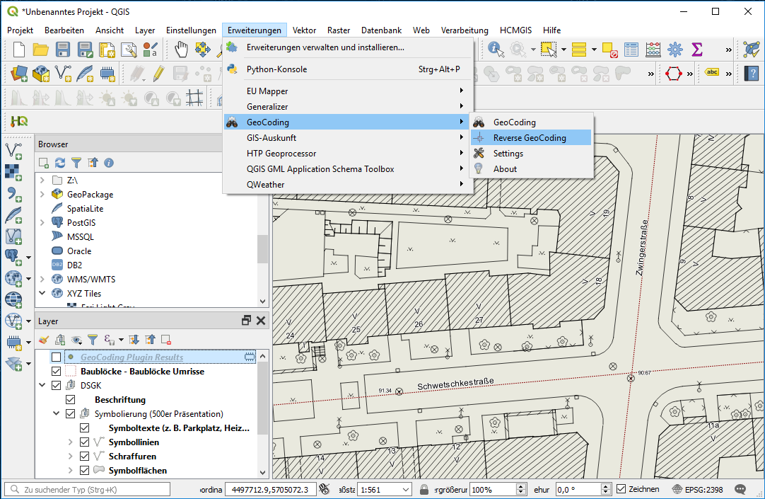Image resolution: width=765 pixels, height=499 pixels.
Task: Click the yellow abc label tool icon
Action: tap(712, 72)
